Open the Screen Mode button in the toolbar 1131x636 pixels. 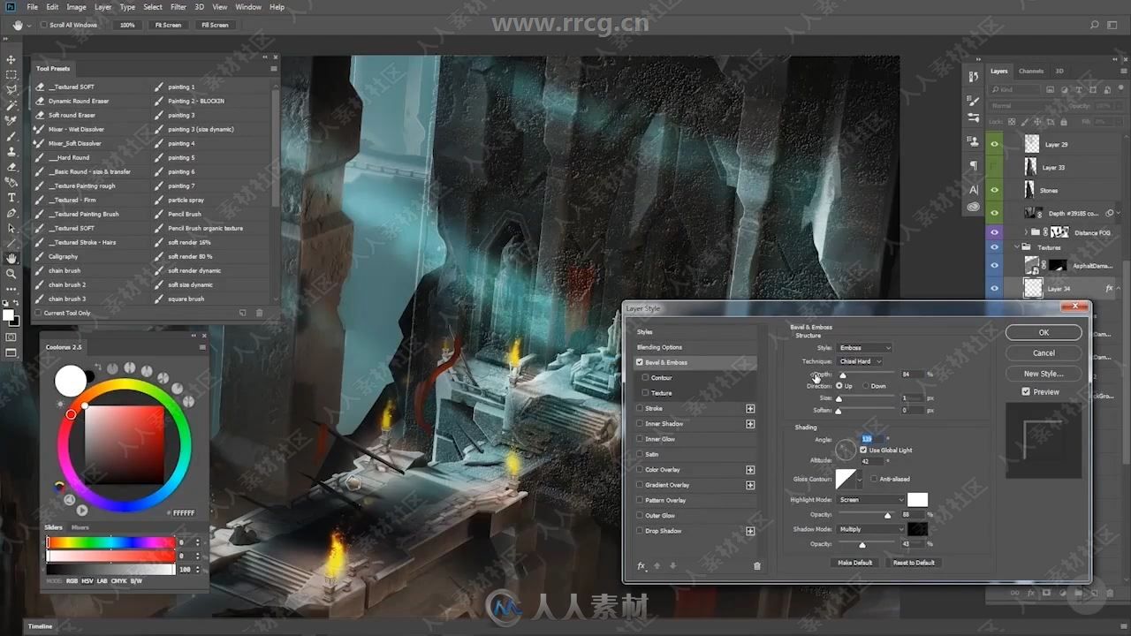(11, 352)
